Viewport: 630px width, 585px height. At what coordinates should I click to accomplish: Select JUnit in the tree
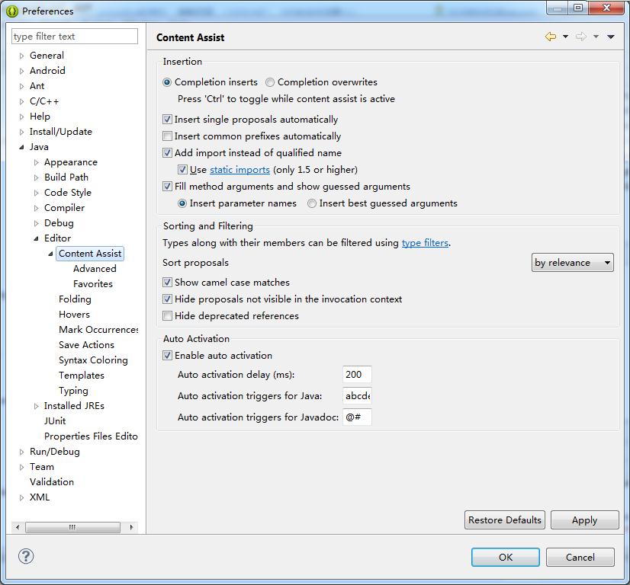pos(55,421)
